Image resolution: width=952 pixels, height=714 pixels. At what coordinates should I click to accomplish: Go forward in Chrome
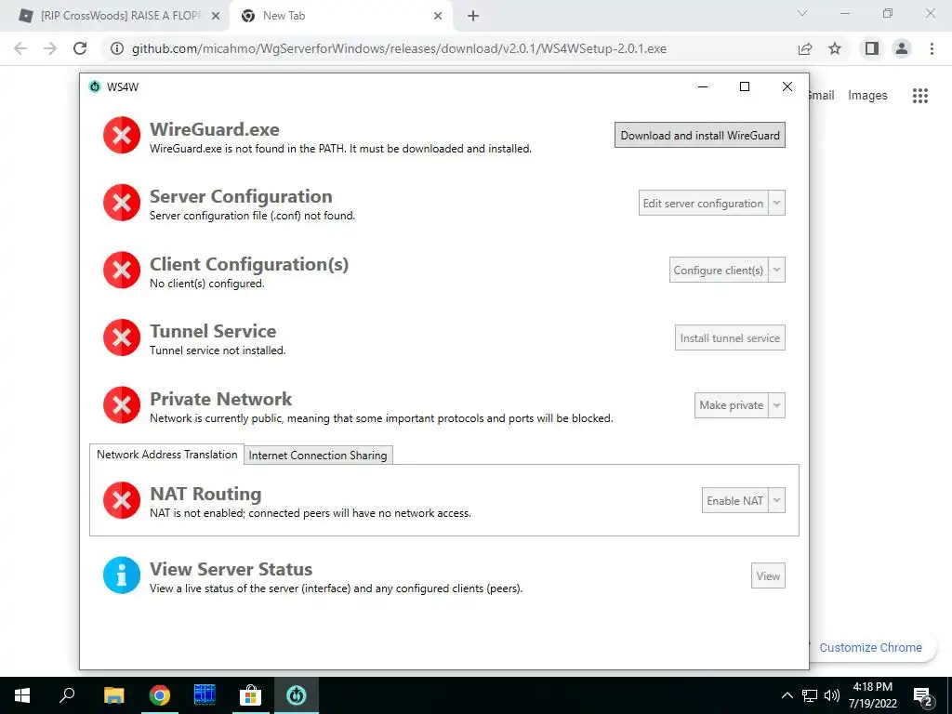tap(50, 48)
